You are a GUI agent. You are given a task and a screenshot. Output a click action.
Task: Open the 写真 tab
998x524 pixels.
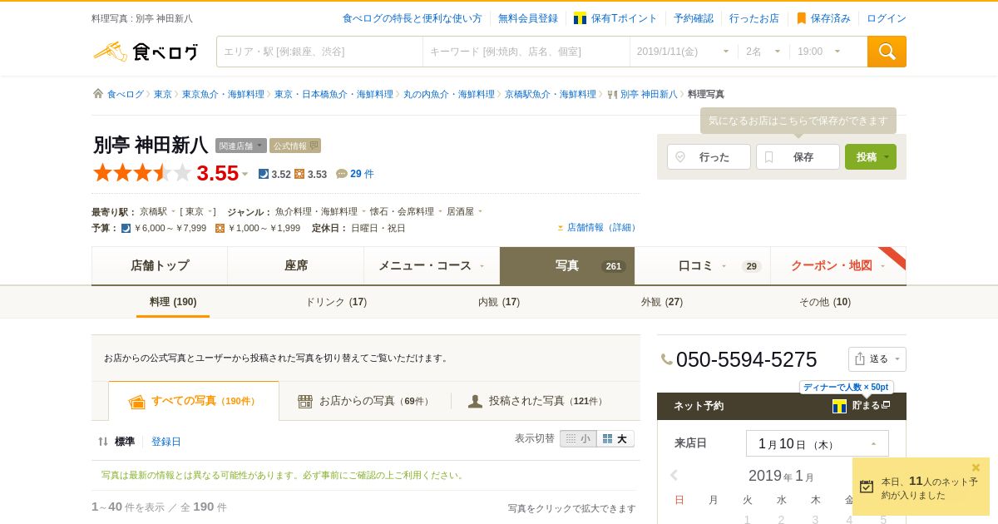tap(567, 265)
